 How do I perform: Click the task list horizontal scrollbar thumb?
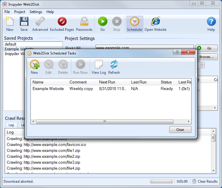tap(105, 121)
